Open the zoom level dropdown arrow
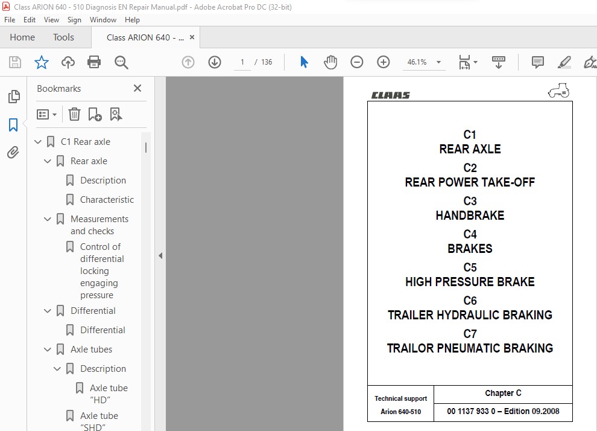The width and height of the screenshot is (597, 431). pyautogui.click(x=438, y=62)
